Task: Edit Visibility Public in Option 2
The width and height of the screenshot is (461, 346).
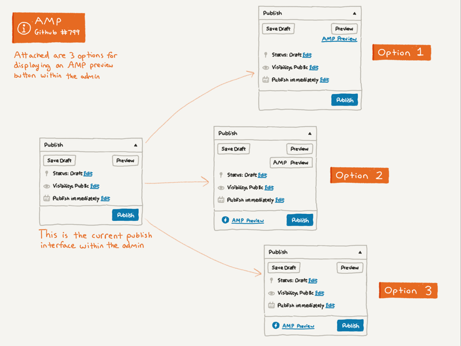Action: (x=269, y=187)
